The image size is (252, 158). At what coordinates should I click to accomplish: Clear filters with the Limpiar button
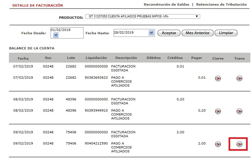click(226, 33)
